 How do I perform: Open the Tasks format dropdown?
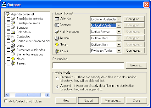119,51
